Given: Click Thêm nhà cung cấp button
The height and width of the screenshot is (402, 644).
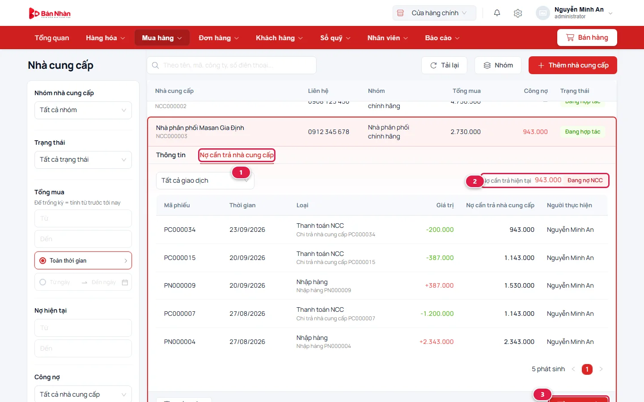Looking at the screenshot, I should coord(573,65).
